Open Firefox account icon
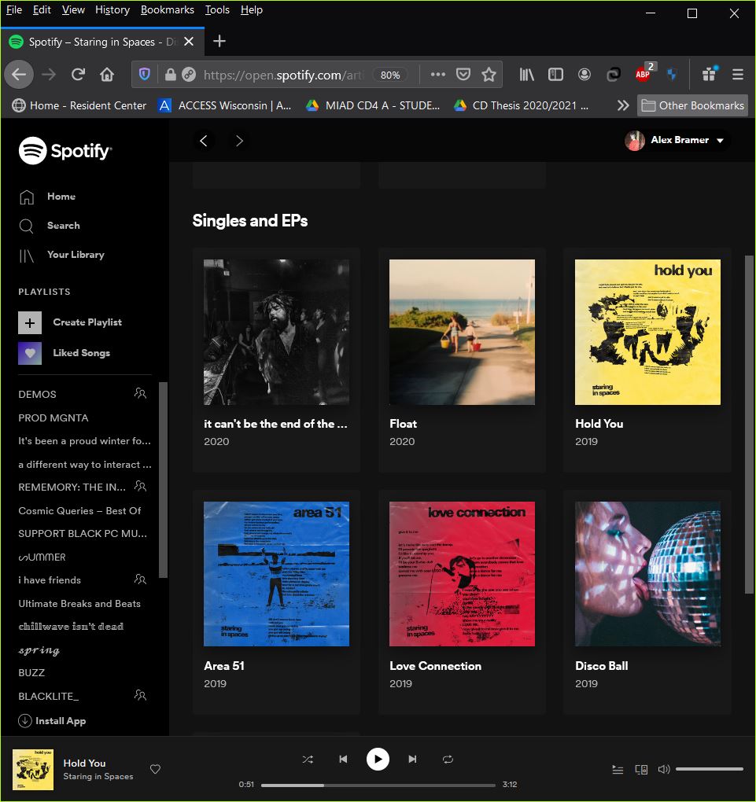Screen dimensions: 756x802 coord(584,75)
